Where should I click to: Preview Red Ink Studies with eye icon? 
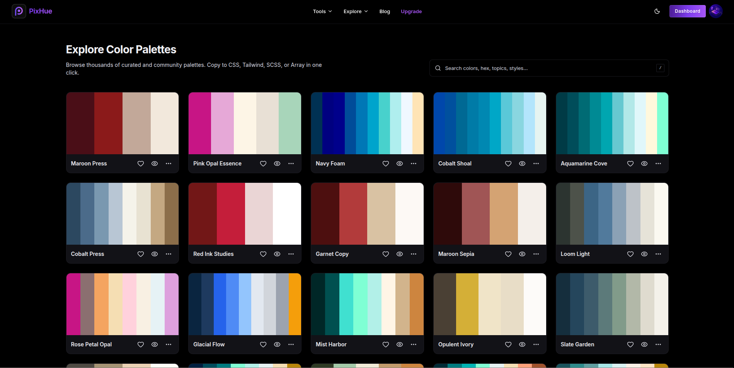[277, 254]
